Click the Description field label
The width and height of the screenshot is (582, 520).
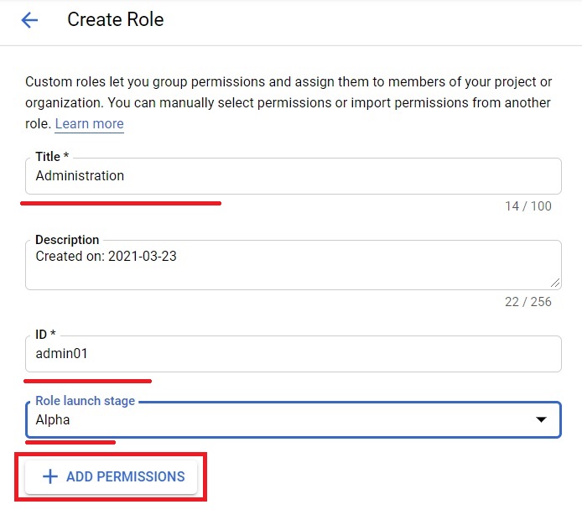point(67,240)
